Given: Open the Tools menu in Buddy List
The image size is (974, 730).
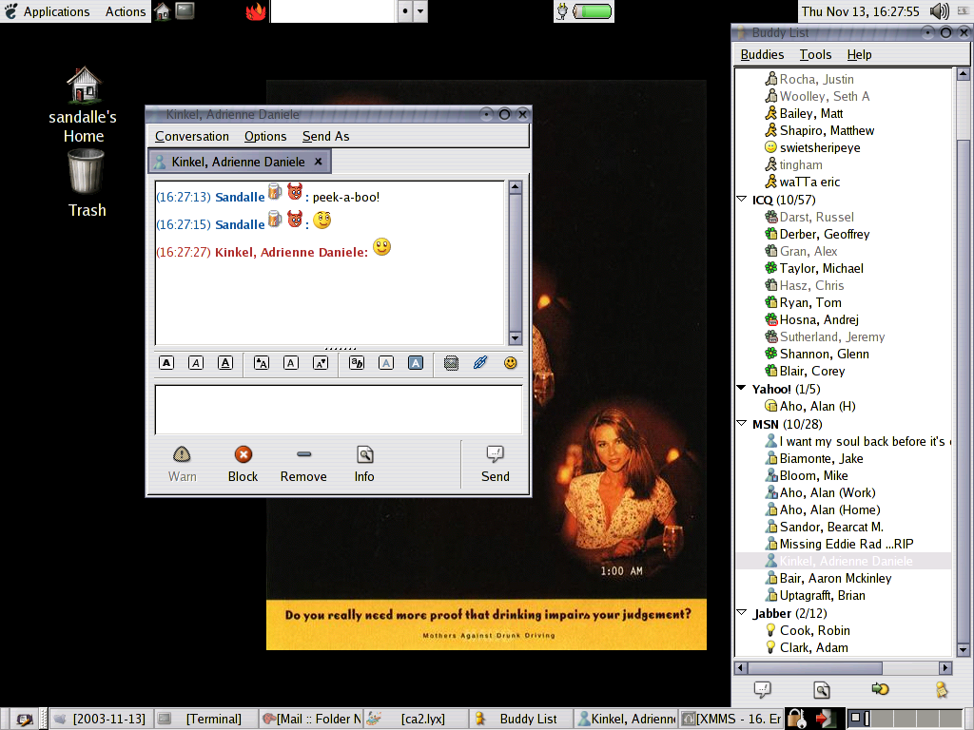Looking at the screenshot, I should [815, 54].
